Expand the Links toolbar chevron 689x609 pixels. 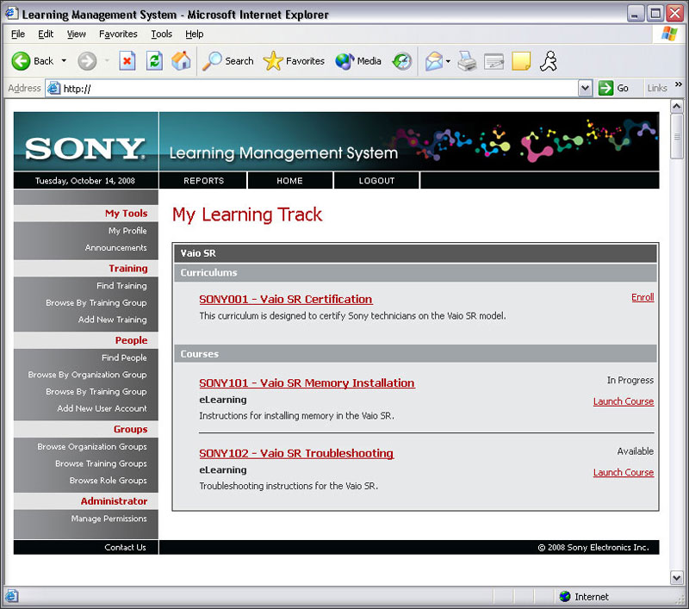click(679, 84)
